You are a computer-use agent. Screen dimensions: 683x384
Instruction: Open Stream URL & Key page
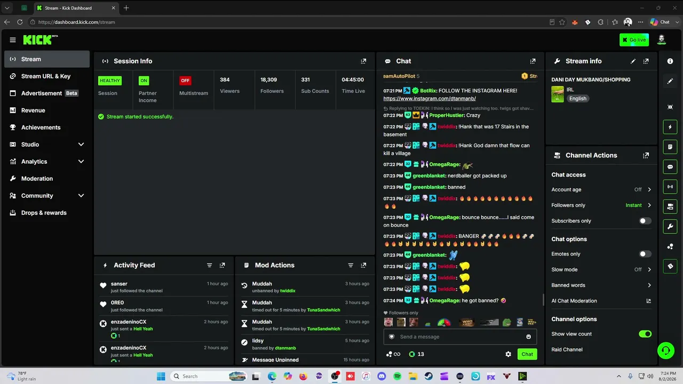[x=47, y=76]
